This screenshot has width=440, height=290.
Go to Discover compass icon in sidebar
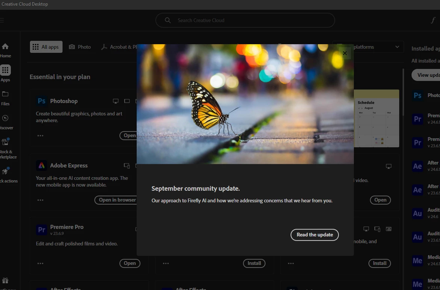pos(5,118)
